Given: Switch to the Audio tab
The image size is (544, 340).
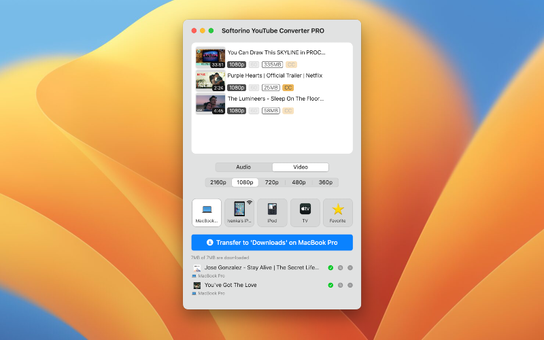Looking at the screenshot, I should [x=243, y=167].
